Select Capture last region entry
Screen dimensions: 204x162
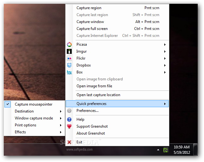click(x=117, y=15)
